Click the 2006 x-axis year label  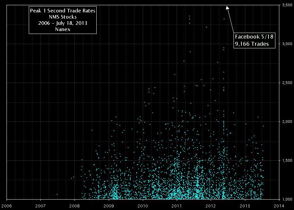point(7,206)
